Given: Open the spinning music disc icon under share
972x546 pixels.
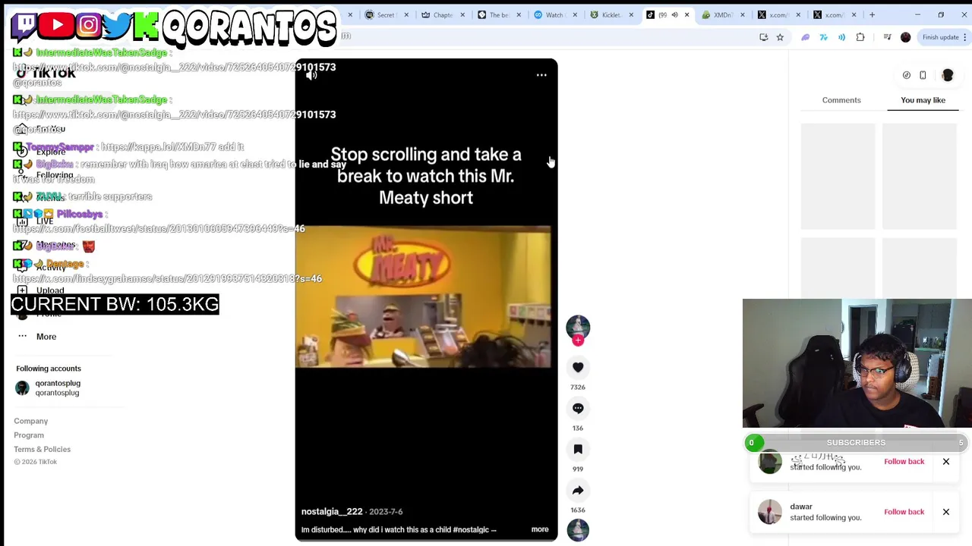Looking at the screenshot, I should pos(578,530).
